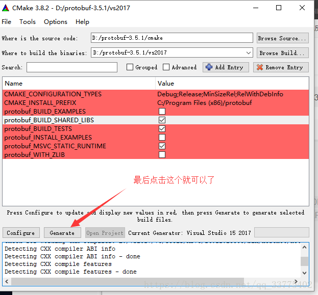Maximize the CMake window
318x295 pixels.
[x=279, y=8]
